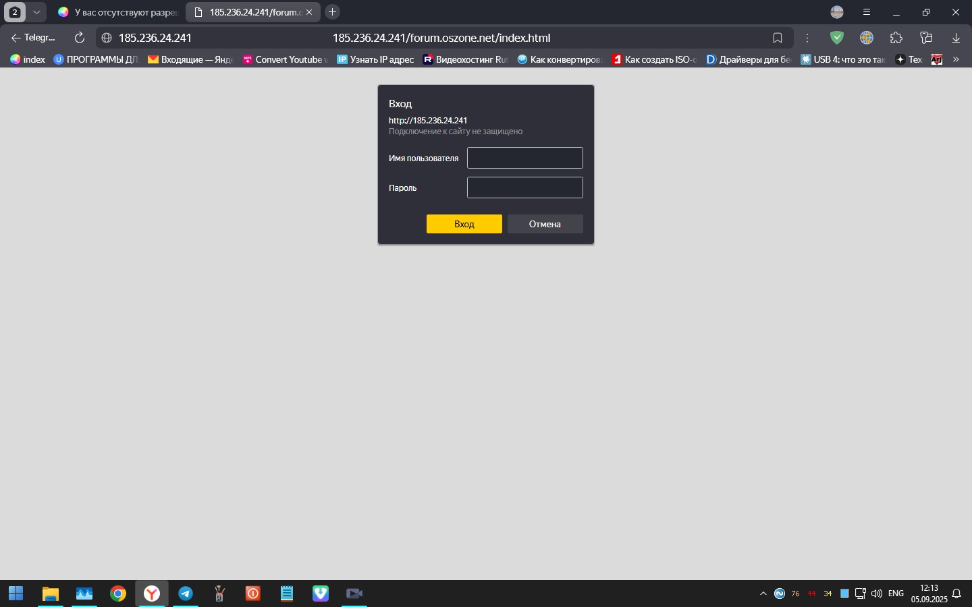Click the Имя пользователя input field
This screenshot has height=607, width=972.
click(x=524, y=158)
